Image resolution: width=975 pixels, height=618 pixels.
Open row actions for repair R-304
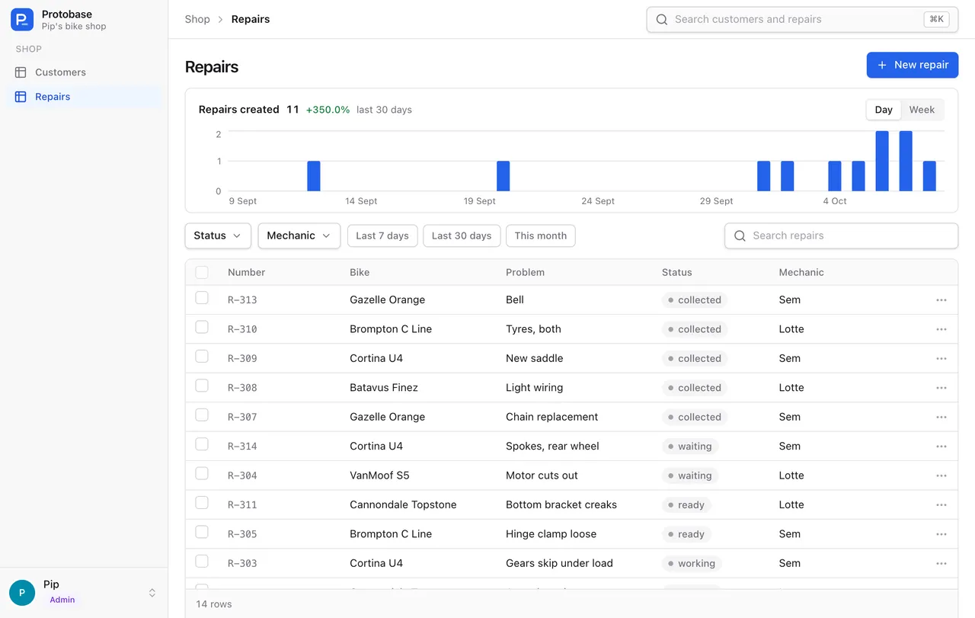(x=941, y=476)
